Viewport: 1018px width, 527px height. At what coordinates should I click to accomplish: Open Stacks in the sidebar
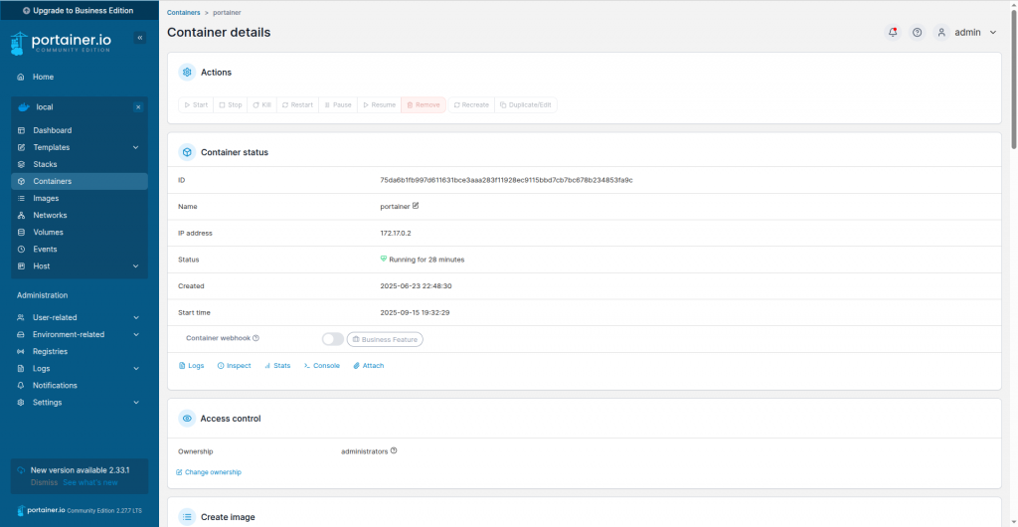[x=80, y=164]
